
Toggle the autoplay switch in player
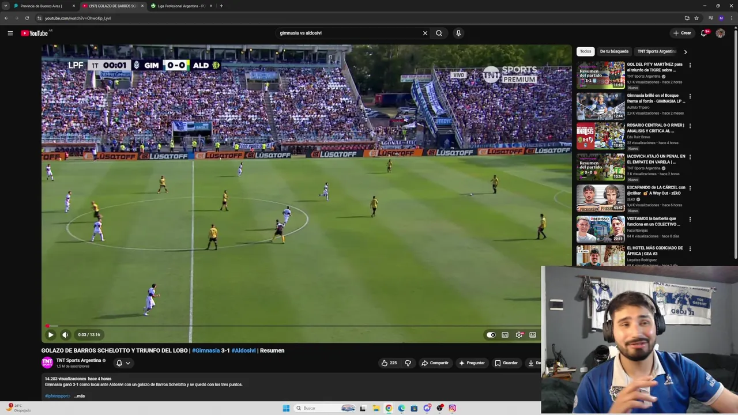tap(491, 334)
